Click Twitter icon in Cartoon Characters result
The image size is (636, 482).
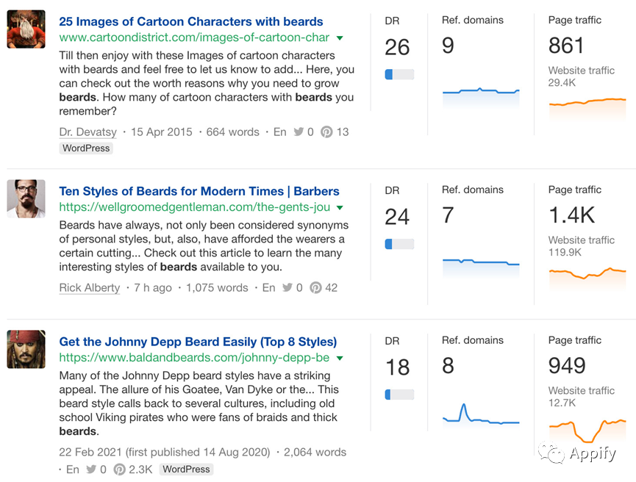click(x=299, y=132)
